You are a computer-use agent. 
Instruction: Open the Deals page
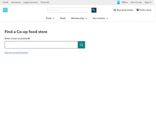(x=63, y=18)
